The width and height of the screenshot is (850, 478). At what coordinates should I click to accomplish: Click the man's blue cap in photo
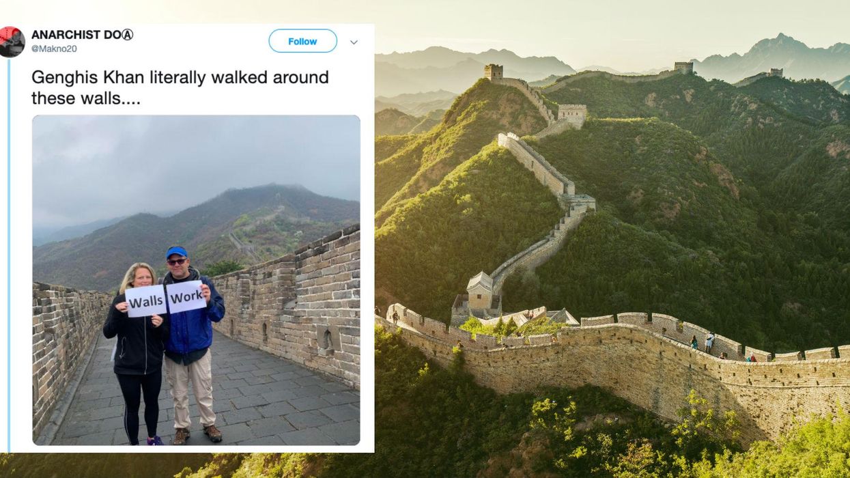176,252
